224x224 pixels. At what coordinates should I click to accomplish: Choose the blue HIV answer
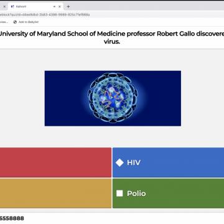[x=168, y=162]
